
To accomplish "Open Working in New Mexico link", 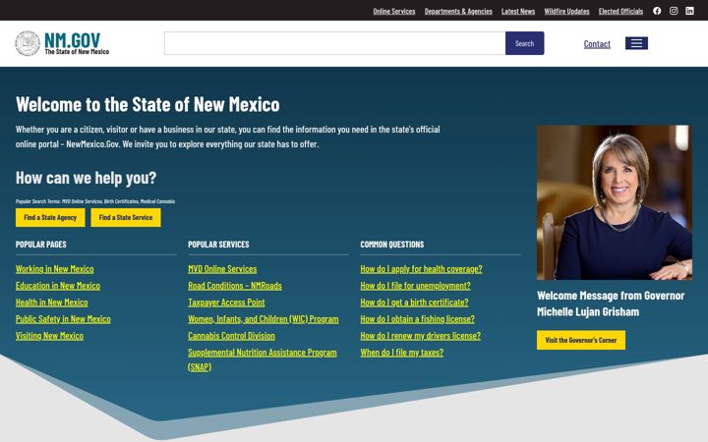I will point(55,269).
